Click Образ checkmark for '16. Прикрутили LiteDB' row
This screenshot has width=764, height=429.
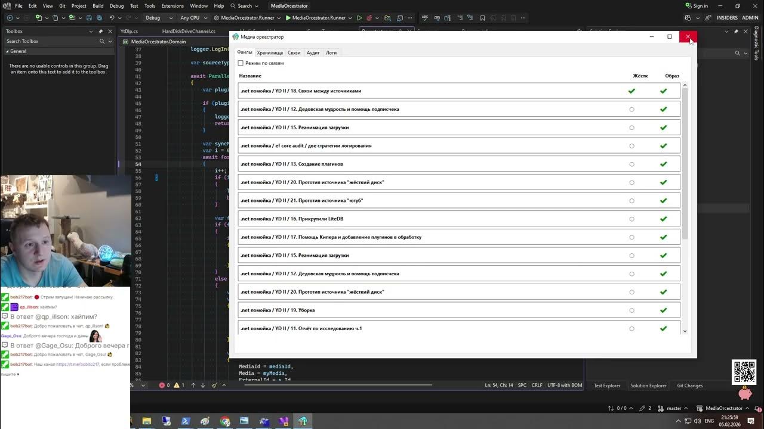click(x=663, y=219)
